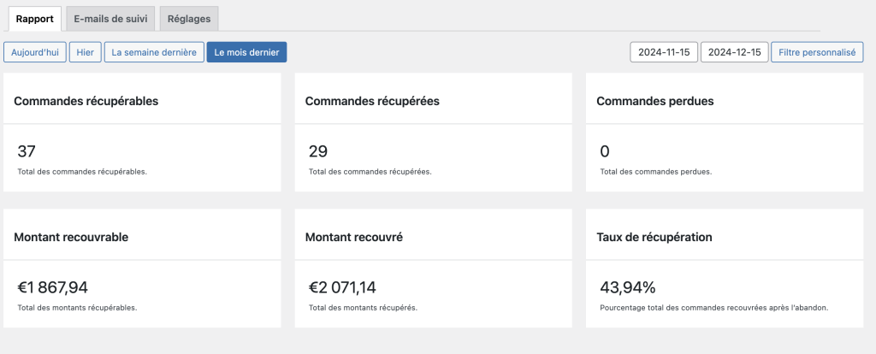876x354 pixels.
Task: Filter the report by Aujourd'hui
Action: click(x=35, y=52)
